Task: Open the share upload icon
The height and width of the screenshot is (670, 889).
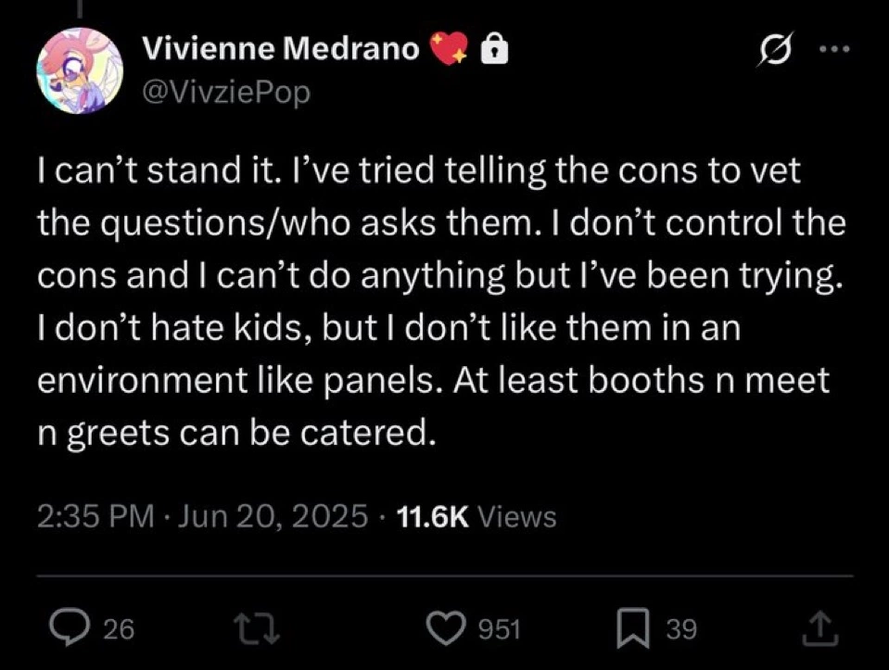Action: click(x=819, y=628)
